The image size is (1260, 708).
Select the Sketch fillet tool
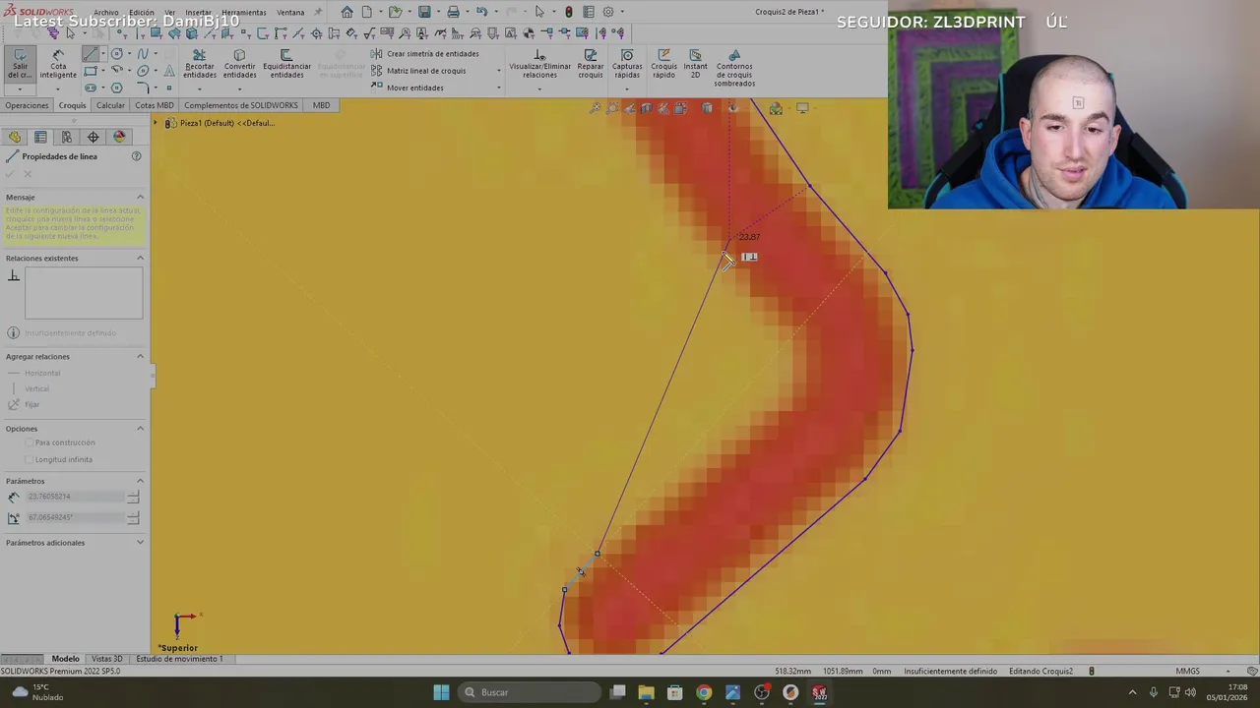click(143, 88)
